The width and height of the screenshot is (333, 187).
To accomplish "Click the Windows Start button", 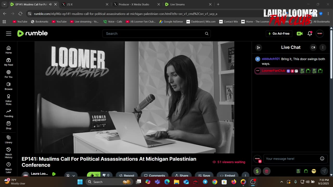I will point(80,182).
